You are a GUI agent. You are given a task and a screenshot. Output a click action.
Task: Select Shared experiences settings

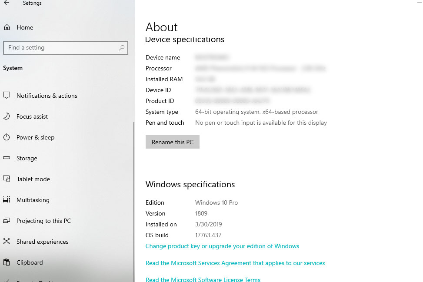[42, 242]
